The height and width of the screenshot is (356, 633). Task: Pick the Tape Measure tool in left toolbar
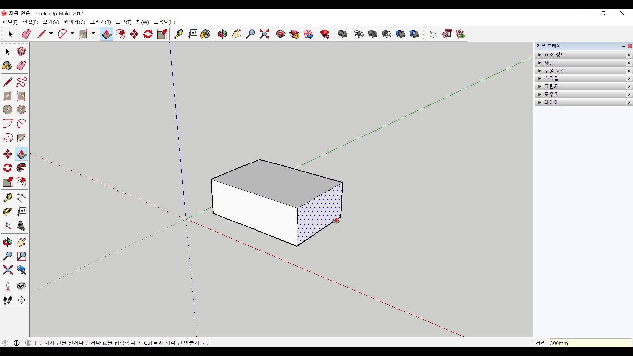(x=7, y=198)
